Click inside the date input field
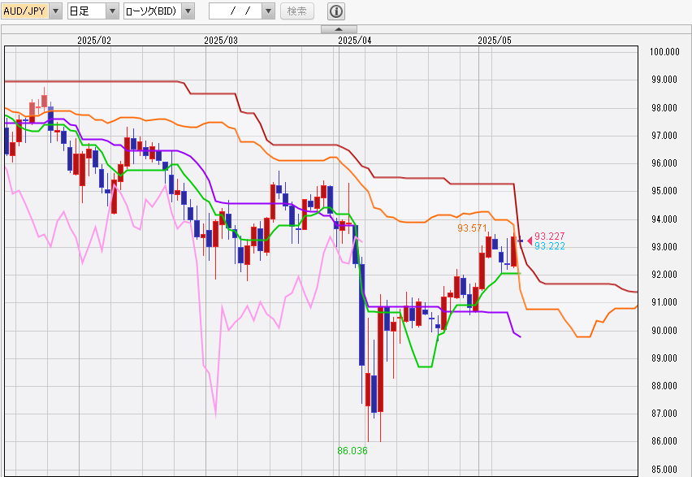Viewport: 692px width, 477px height. coord(236,11)
